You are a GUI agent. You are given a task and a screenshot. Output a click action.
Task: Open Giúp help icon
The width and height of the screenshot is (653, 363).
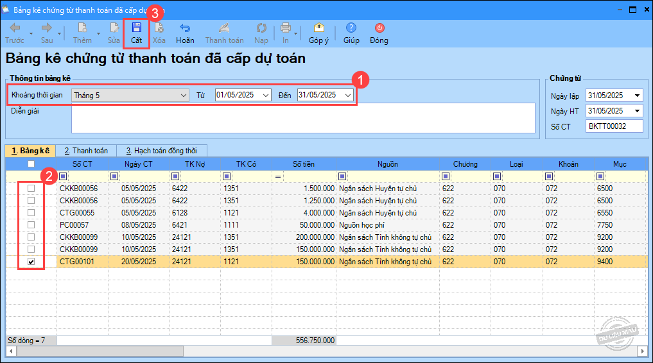[351, 29]
